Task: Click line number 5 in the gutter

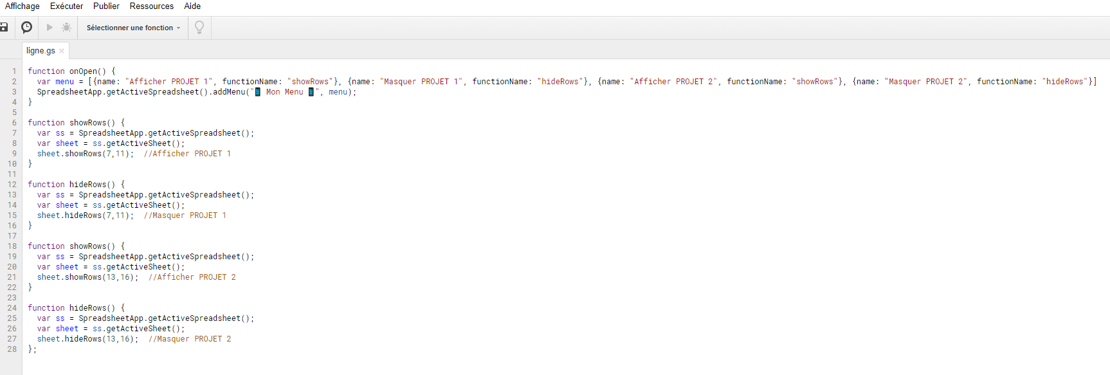Action: 14,113
